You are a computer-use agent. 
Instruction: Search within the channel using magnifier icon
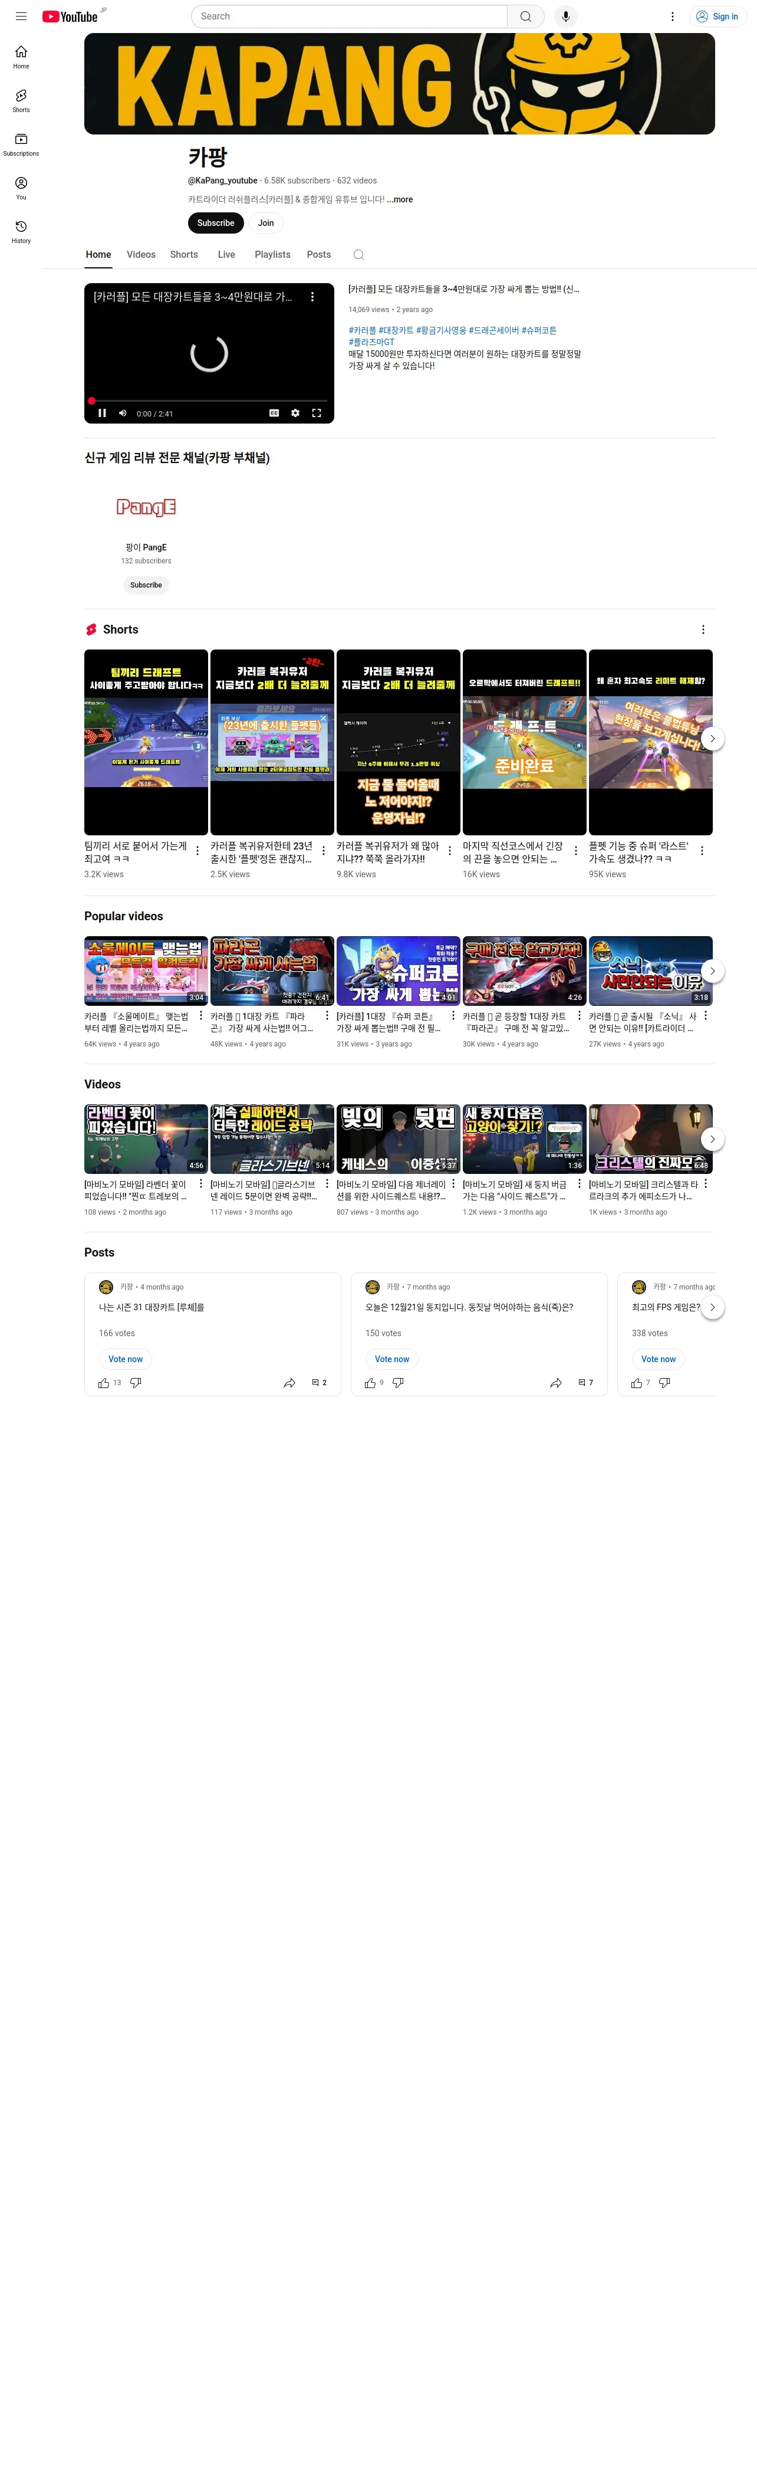[359, 255]
